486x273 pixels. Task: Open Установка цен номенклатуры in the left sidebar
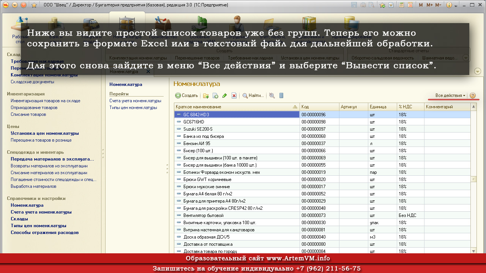pos(45,133)
